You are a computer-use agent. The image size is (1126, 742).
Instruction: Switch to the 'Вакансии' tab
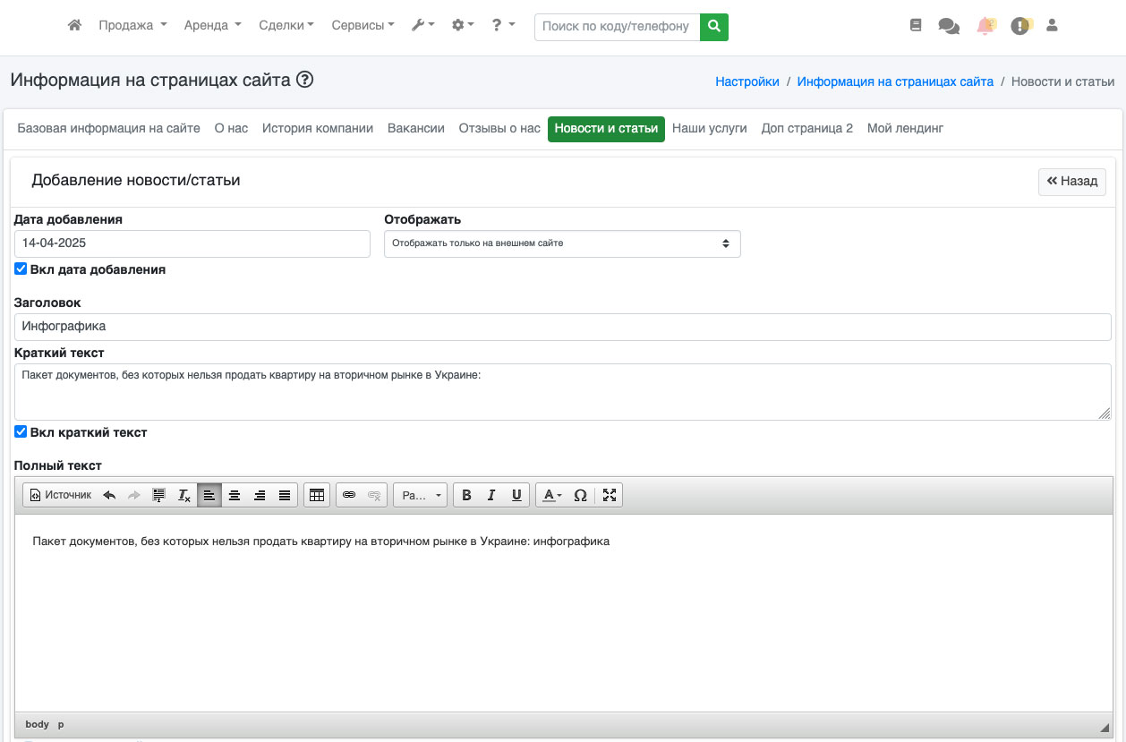click(415, 128)
